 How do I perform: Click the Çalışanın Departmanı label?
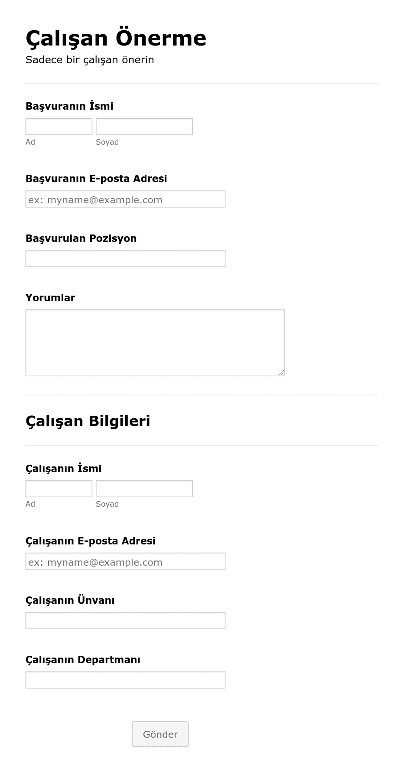[83, 660]
